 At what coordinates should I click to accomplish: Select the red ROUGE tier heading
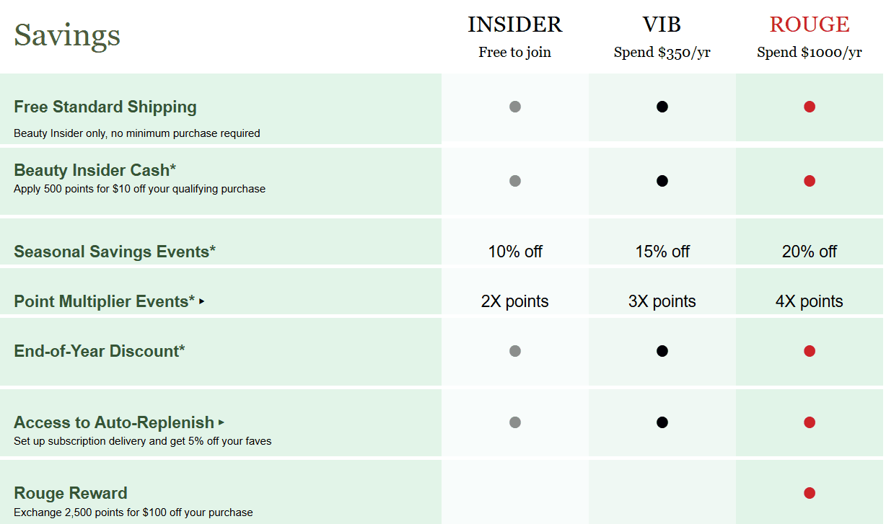[x=810, y=25]
